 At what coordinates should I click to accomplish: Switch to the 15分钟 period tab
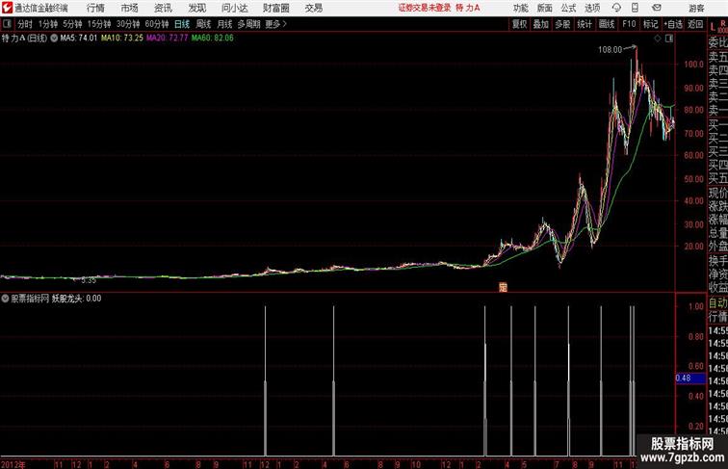[99, 24]
